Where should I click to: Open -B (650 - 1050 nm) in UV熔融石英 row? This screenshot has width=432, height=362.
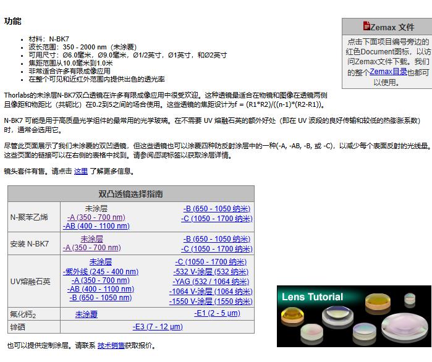pos(101,298)
